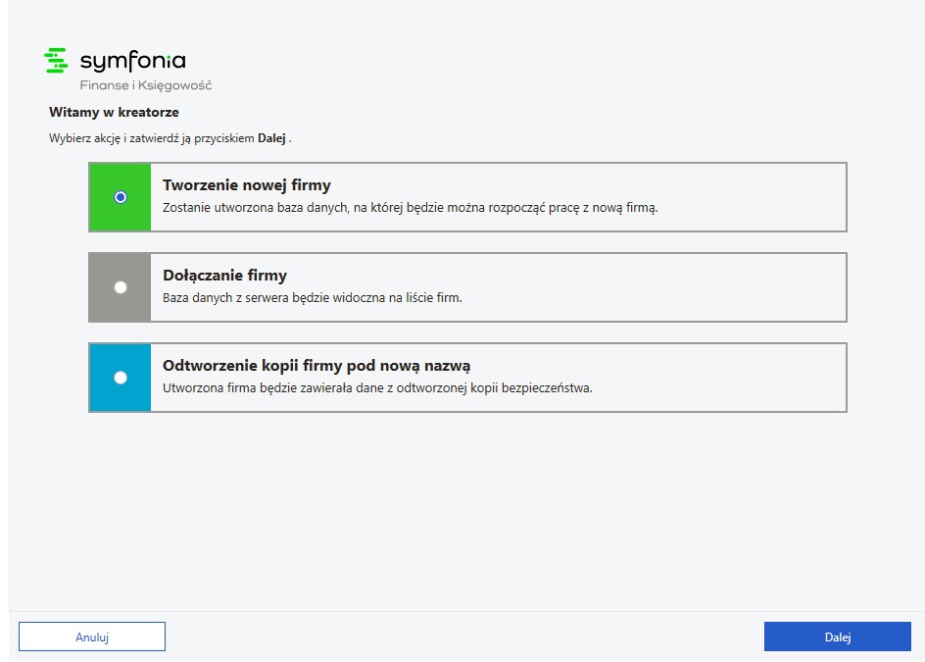Click the green tile of the first option
The height and width of the screenshot is (662, 925).
(x=120, y=197)
